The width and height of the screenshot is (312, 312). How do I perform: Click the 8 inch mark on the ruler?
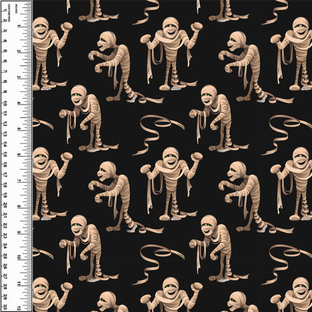(19, 206)
